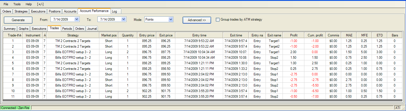Click exit price 898.50 in trade 6

[166, 69]
